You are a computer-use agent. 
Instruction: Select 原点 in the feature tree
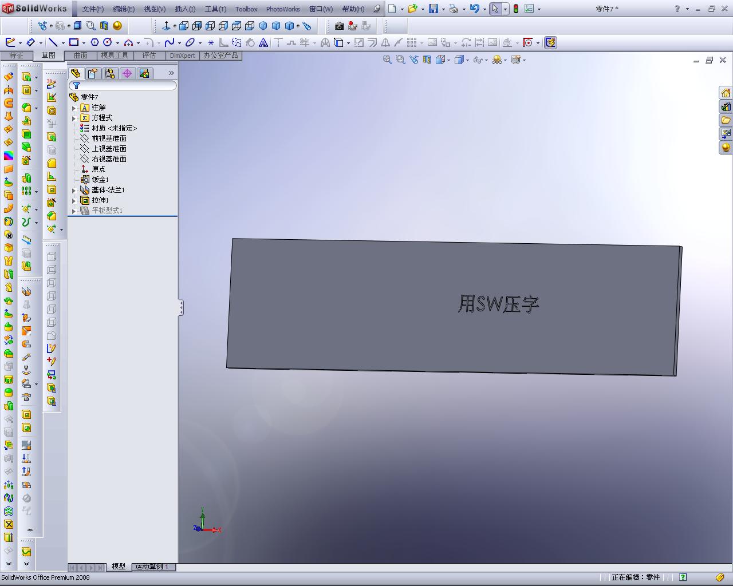click(98, 169)
